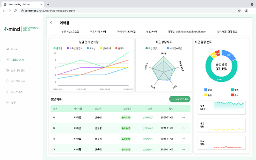Bookmark this page with the star icon
The height and width of the screenshot is (160, 256).
239,11
